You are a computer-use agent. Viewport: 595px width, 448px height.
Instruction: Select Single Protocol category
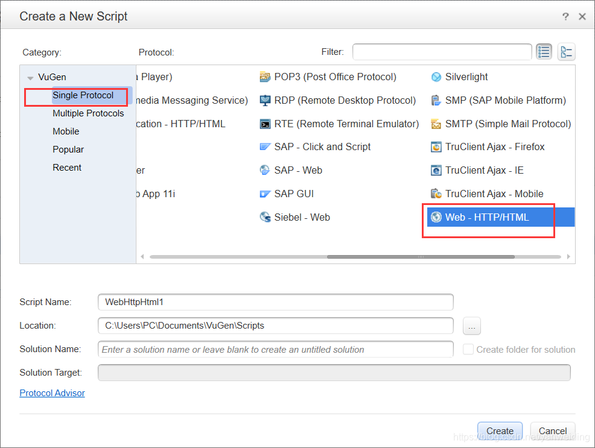pos(83,95)
